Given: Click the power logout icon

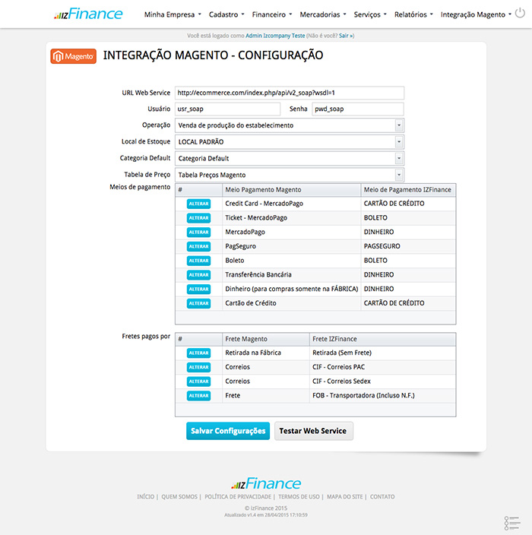Looking at the screenshot, I should [520, 13].
